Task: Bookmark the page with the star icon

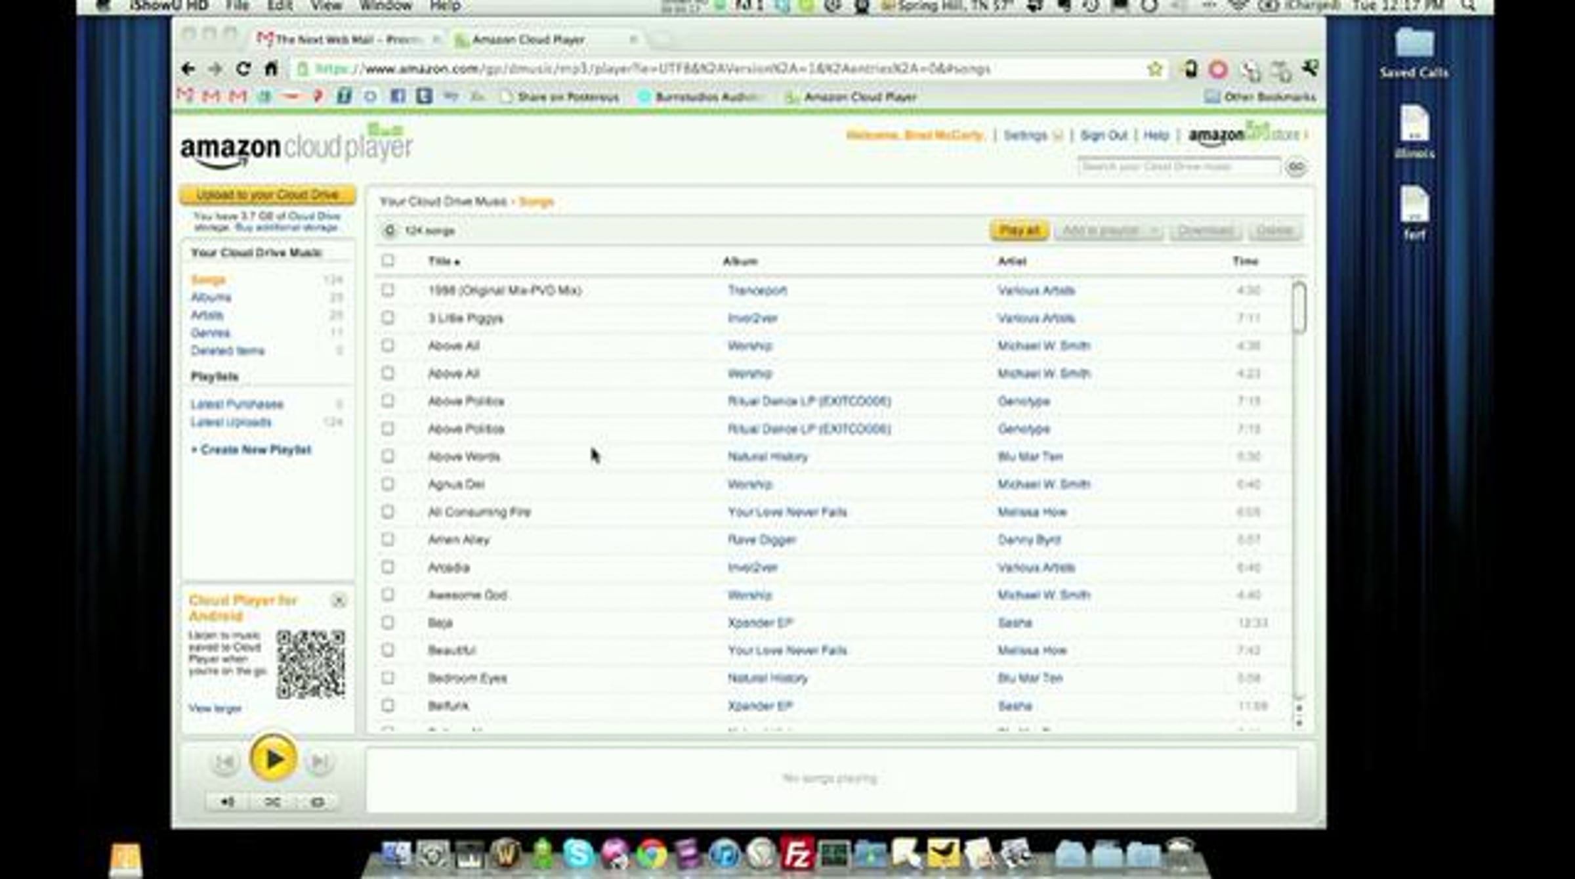Action: tap(1155, 68)
